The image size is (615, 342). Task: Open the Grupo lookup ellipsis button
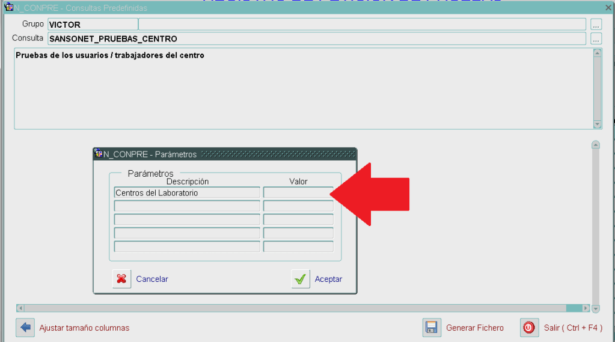pos(596,25)
